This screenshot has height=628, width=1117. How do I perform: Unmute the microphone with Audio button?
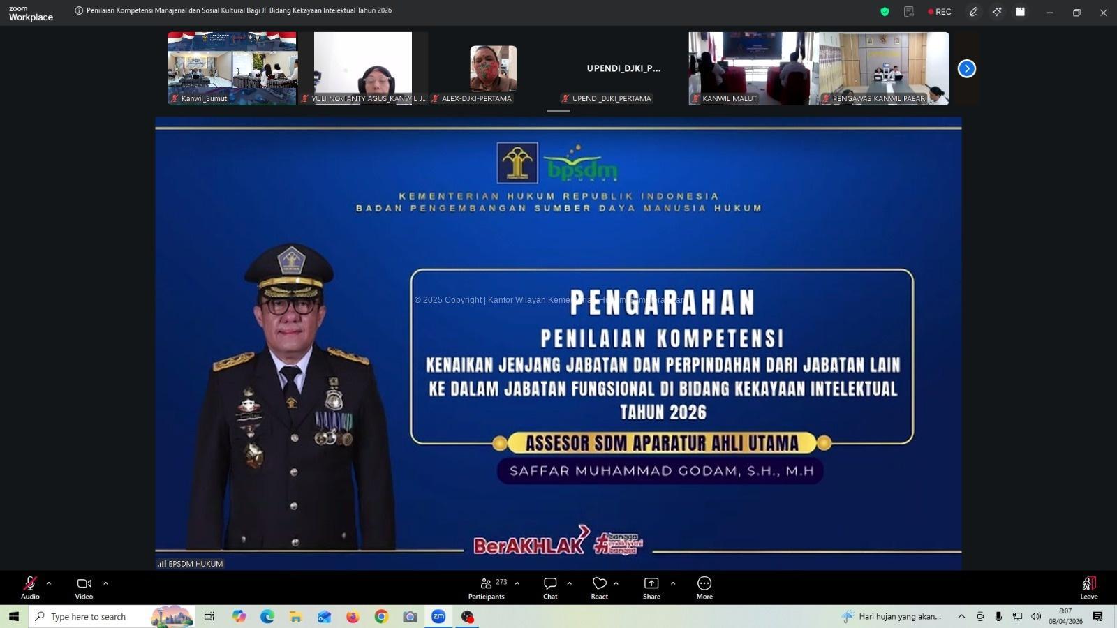pos(30,587)
